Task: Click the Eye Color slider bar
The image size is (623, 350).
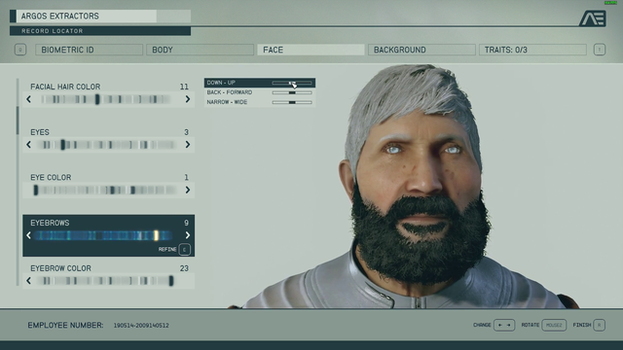Action: coord(105,191)
